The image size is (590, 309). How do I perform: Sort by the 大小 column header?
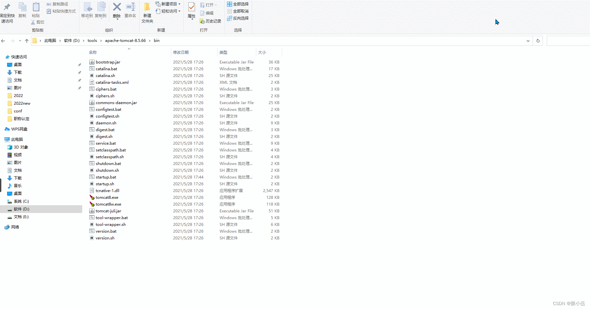coord(262,52)
